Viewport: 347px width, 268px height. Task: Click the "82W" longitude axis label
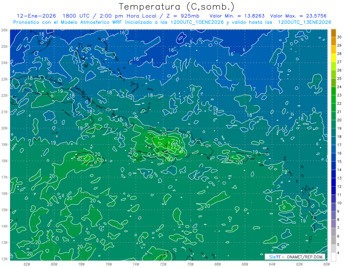(27, 264)
